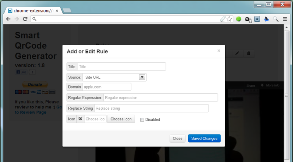The image size is (293, 162).
Task: Click the browser forward arrow
Action: pyautogui.click(x=16, y=19)
